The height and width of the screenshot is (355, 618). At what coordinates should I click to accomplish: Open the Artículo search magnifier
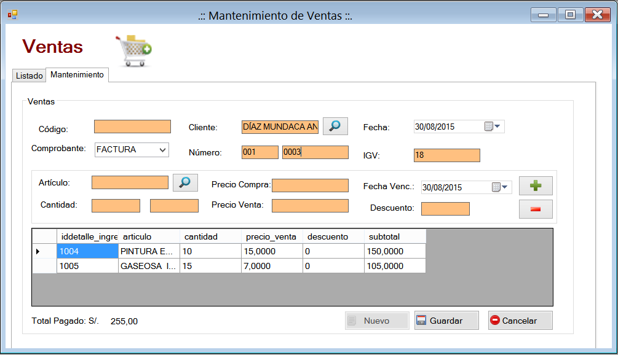(185, 182)
